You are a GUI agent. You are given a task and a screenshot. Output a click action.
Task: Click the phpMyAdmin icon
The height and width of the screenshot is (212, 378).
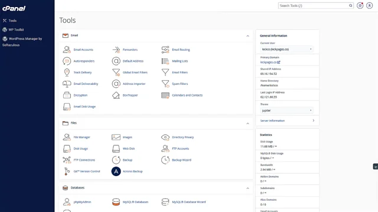(x=67, y=202)
